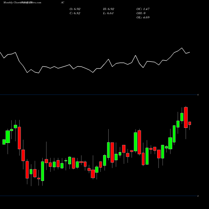Click the 'AC' ticker symbol label

pyautogui.click(x=63, y=3)
